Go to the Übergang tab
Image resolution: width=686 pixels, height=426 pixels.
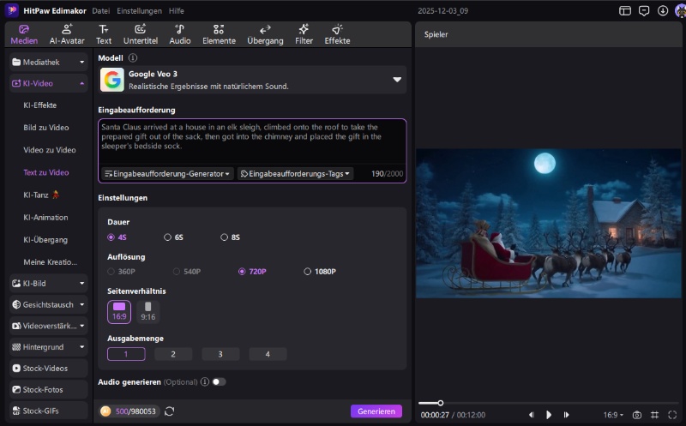(265, 34)
